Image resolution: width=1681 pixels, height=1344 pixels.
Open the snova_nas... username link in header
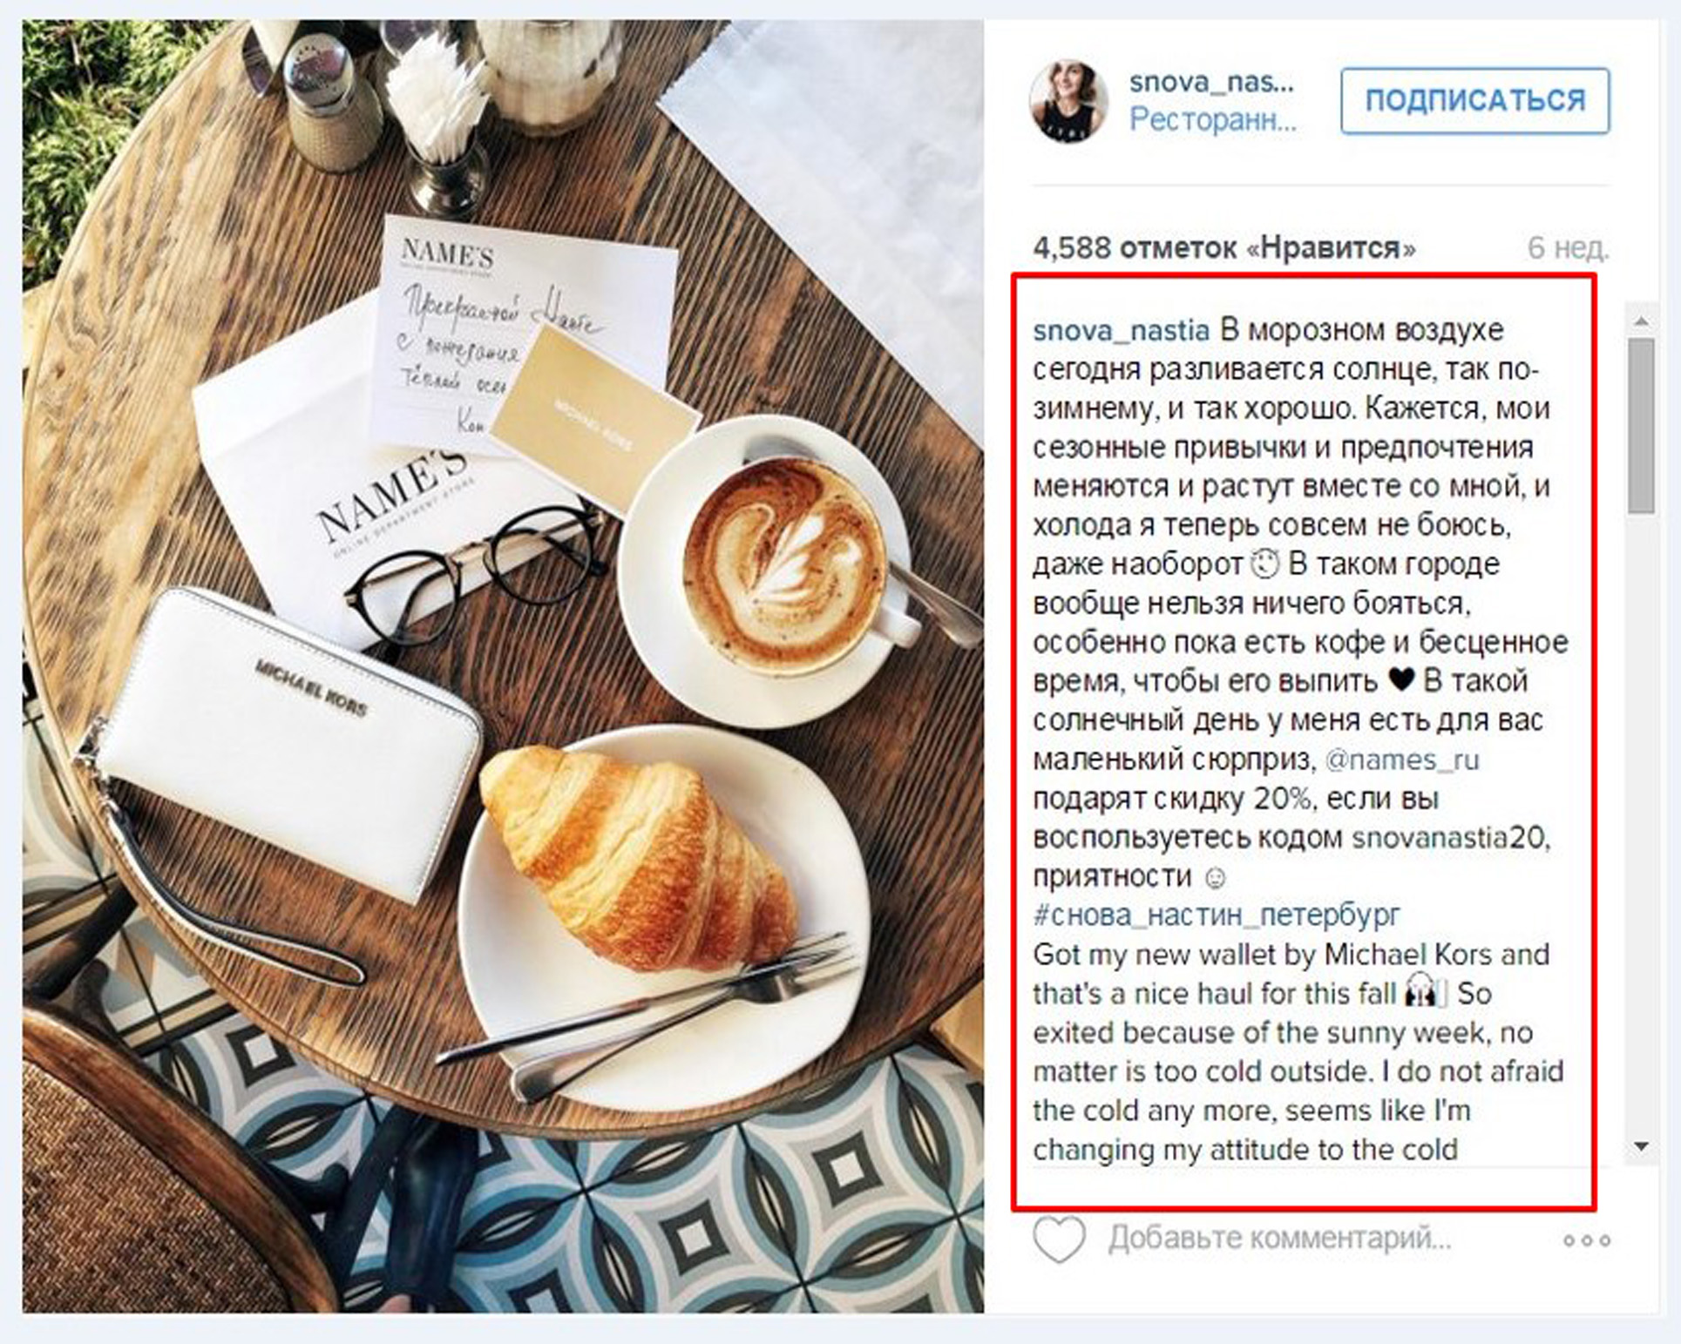tap(1211, 83)
